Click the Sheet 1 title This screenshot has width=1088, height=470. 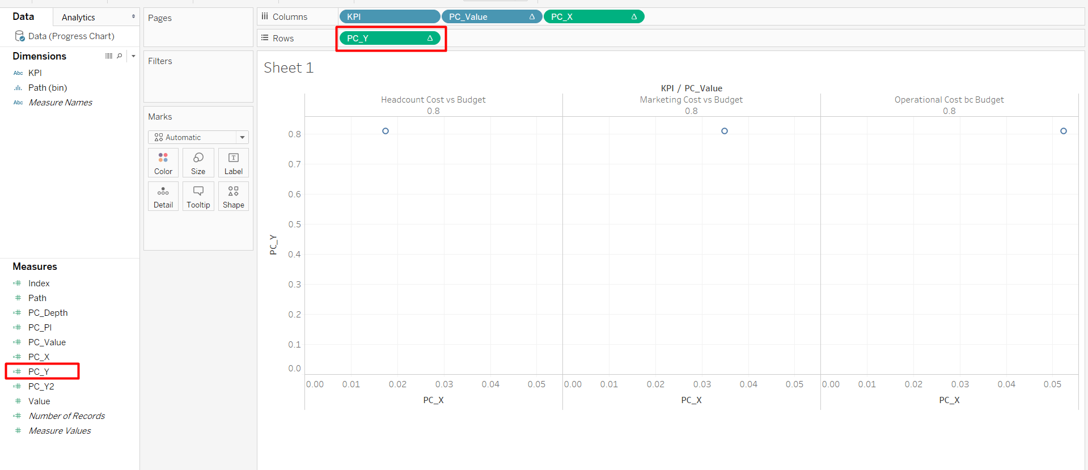tap(289, 68)
